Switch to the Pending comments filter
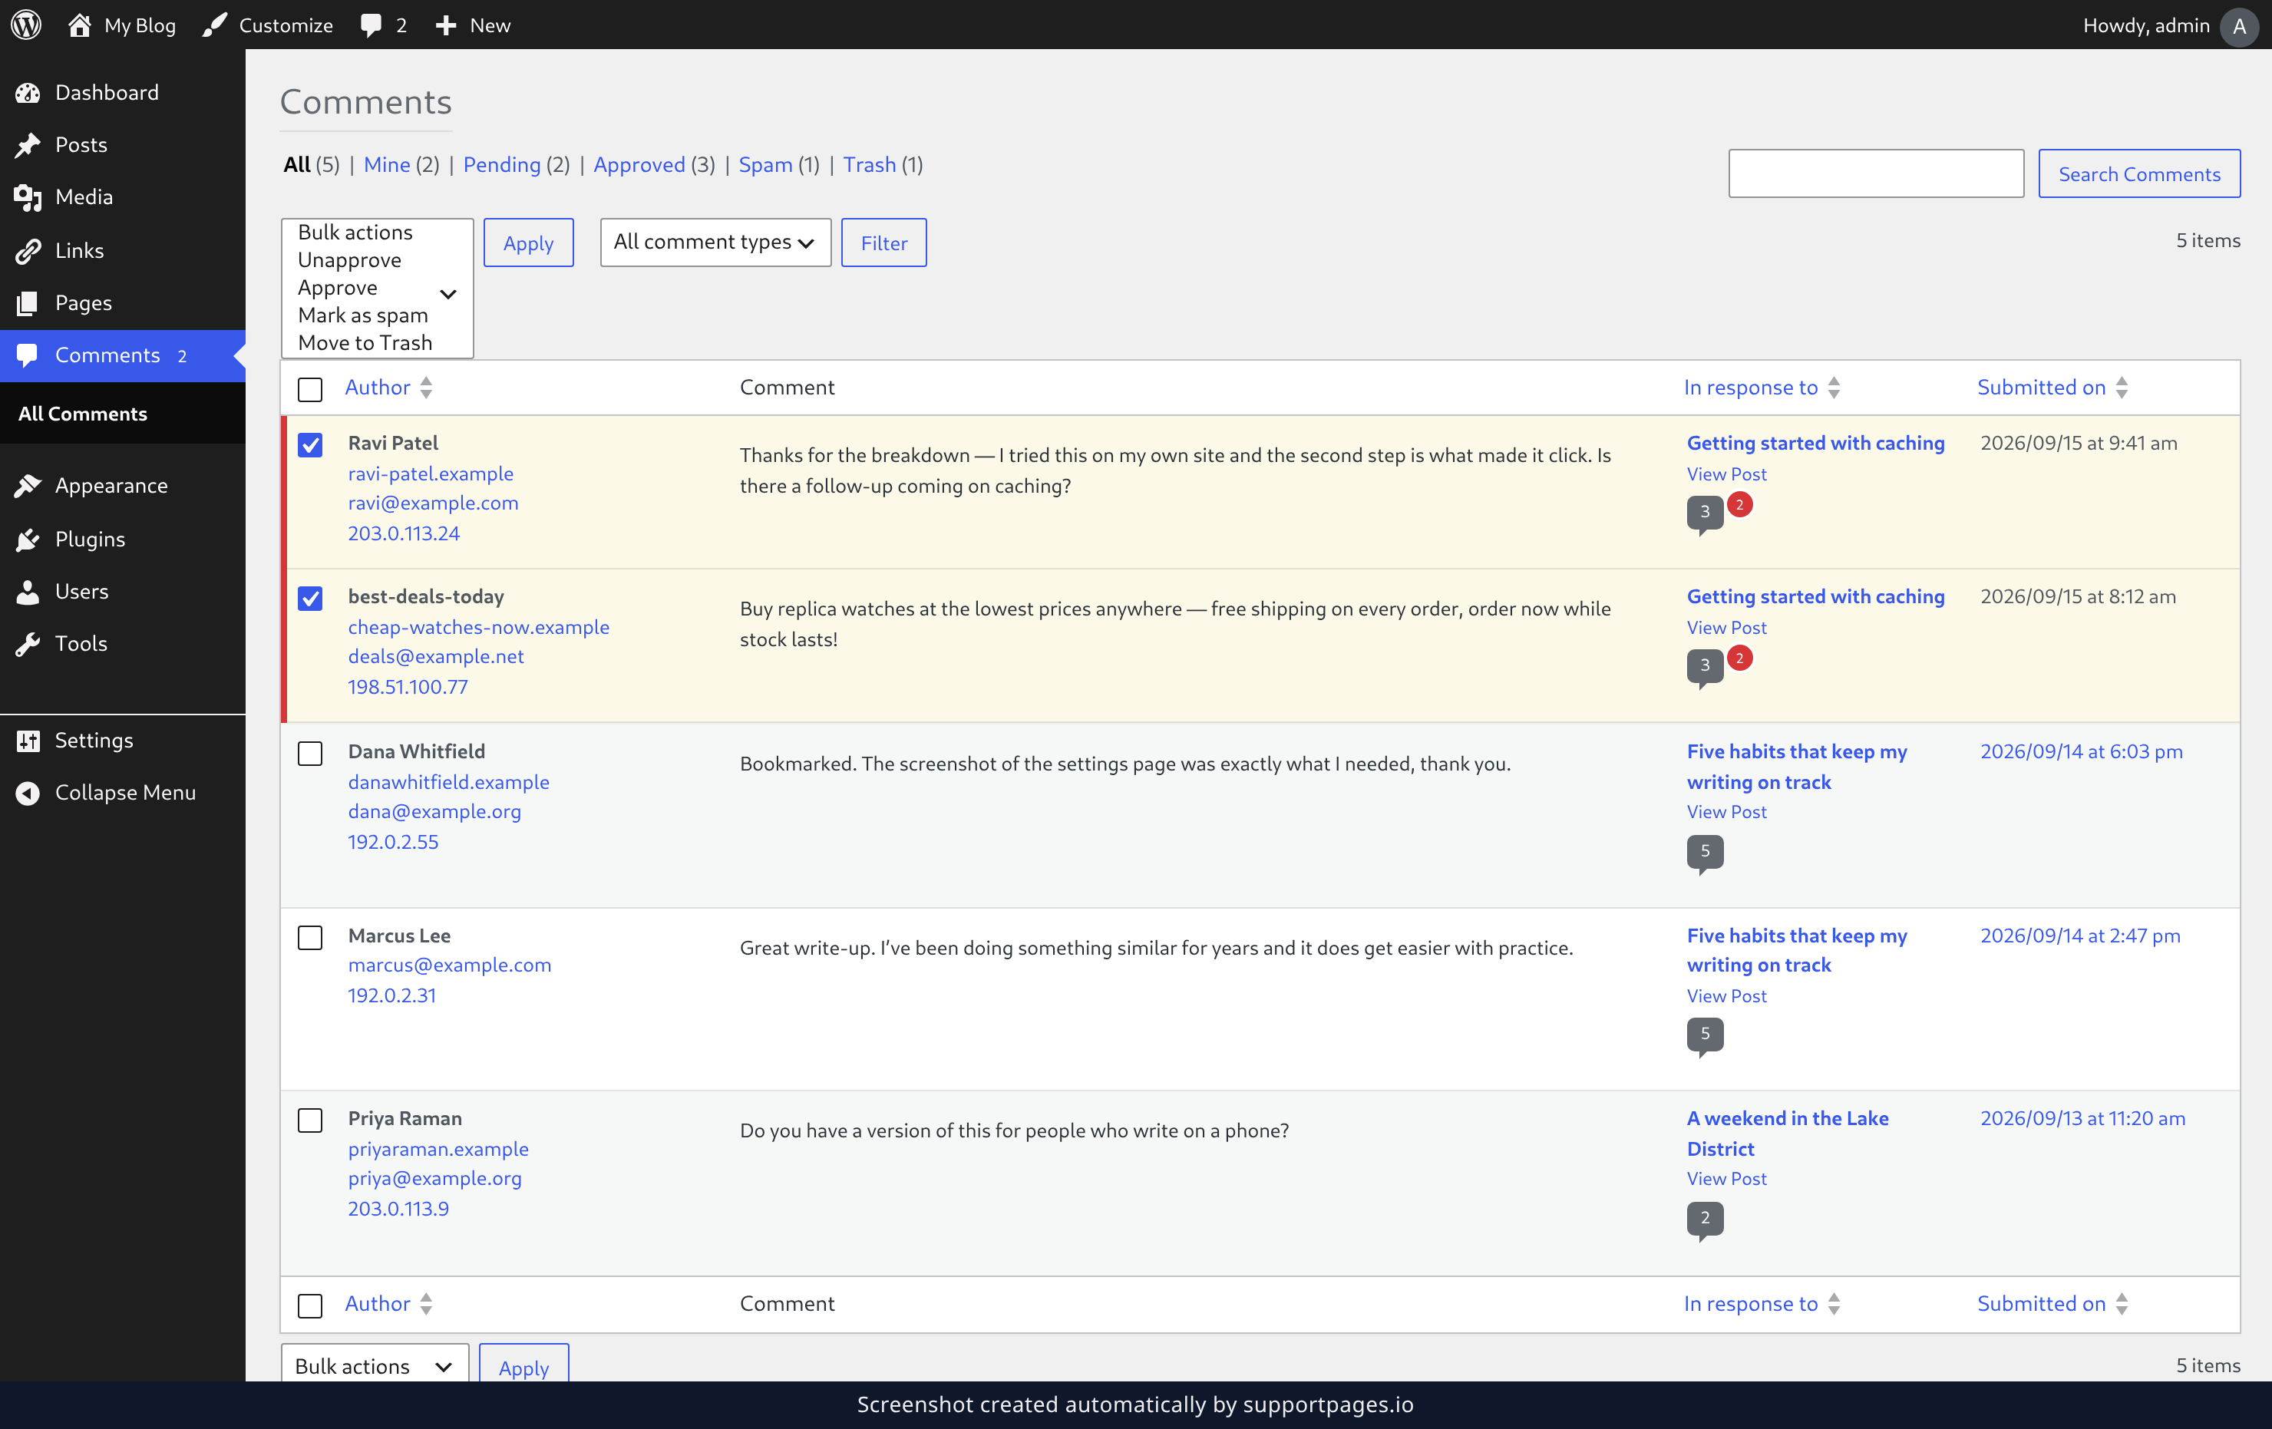Image resolution: width=2272 pixels, height=1429 pixels. point(502,164)
